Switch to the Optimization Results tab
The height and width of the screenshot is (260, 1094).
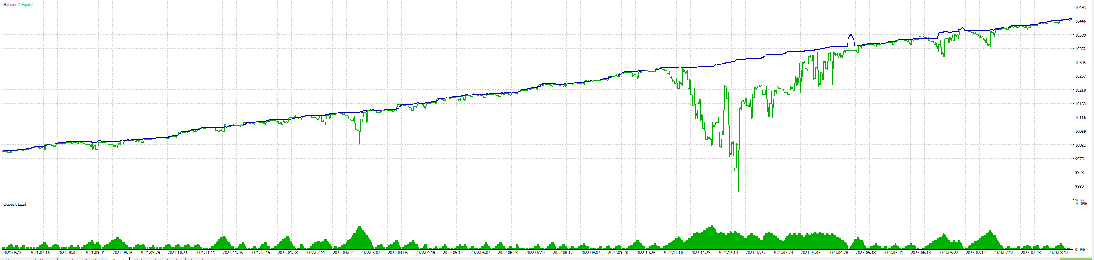157,259
